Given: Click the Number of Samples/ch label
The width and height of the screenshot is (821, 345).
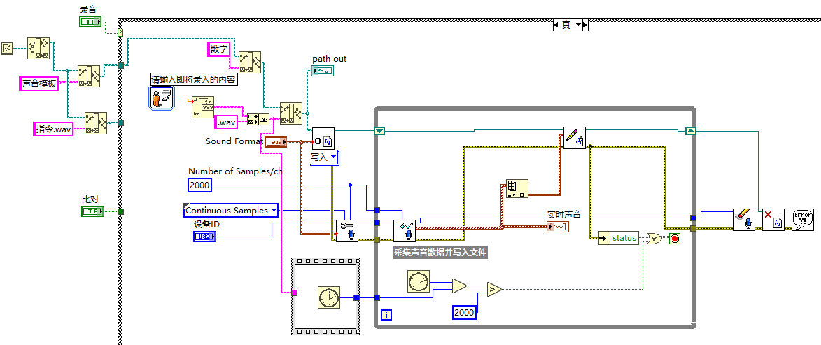Looking at the screenshot, I should [235, 171].
